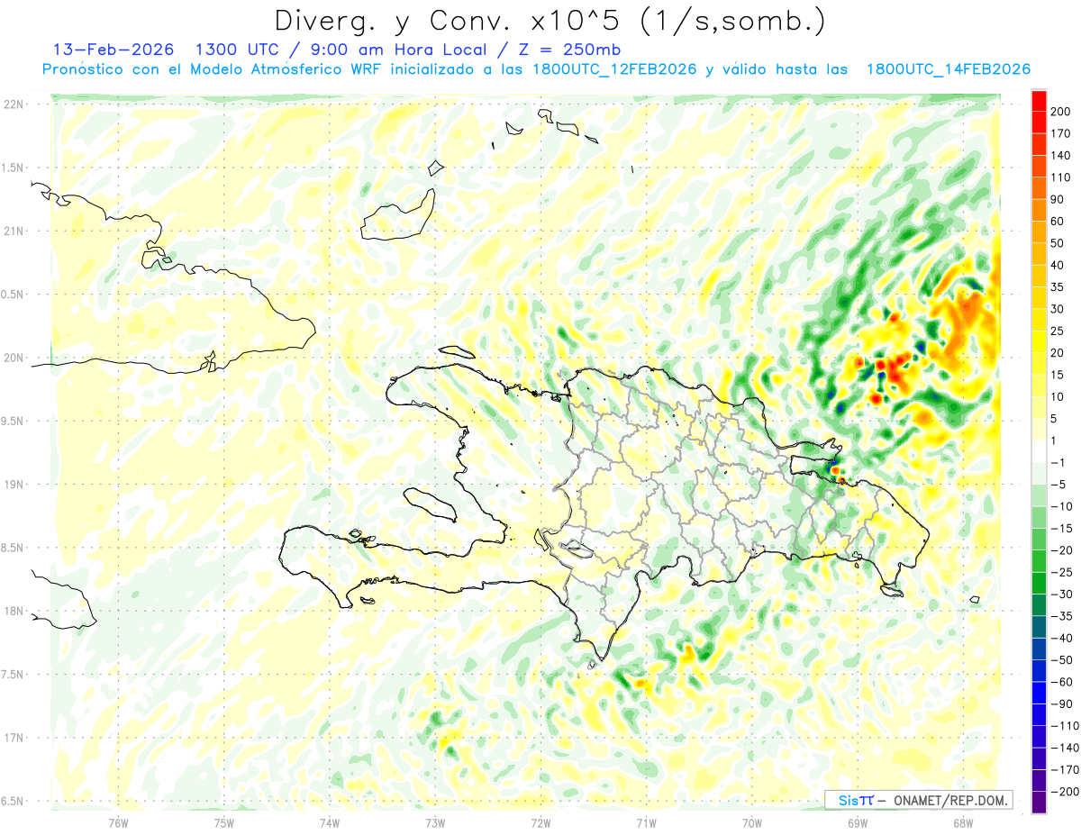Click the 'SisTT - ONAMET/REP.DOM.' credit box
Screen dimensions: 1081x835
(x=918, y=800)
